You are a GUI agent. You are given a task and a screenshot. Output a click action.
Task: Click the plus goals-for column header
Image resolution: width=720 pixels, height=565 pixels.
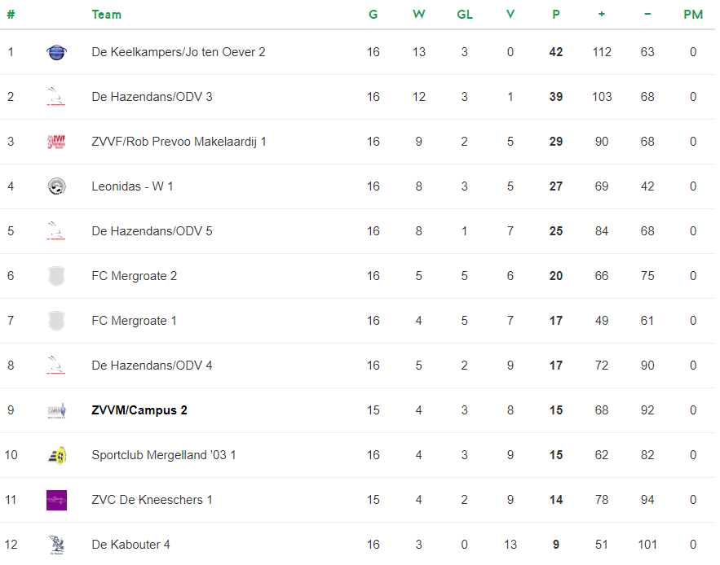coord(602,15)
